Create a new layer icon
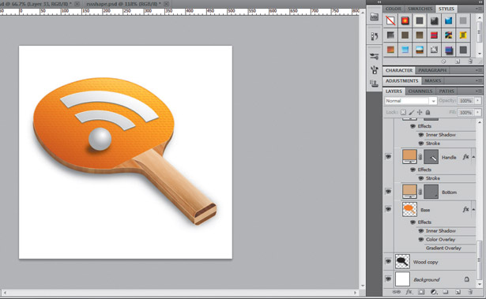The width and height of the screenshot is (486, 299). 458,292
